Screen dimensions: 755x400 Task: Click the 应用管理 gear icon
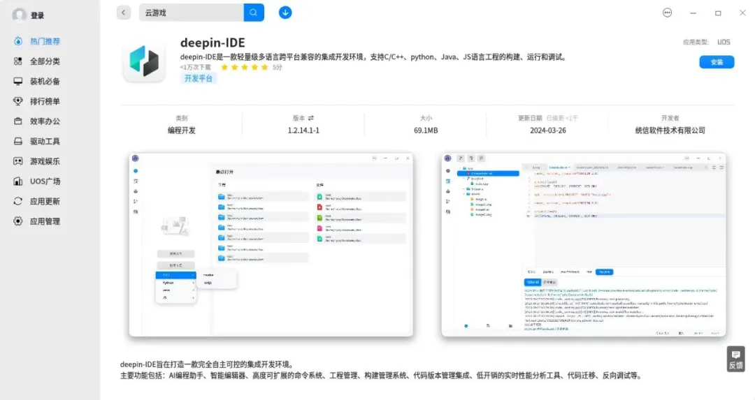click(x=17, y=221)
